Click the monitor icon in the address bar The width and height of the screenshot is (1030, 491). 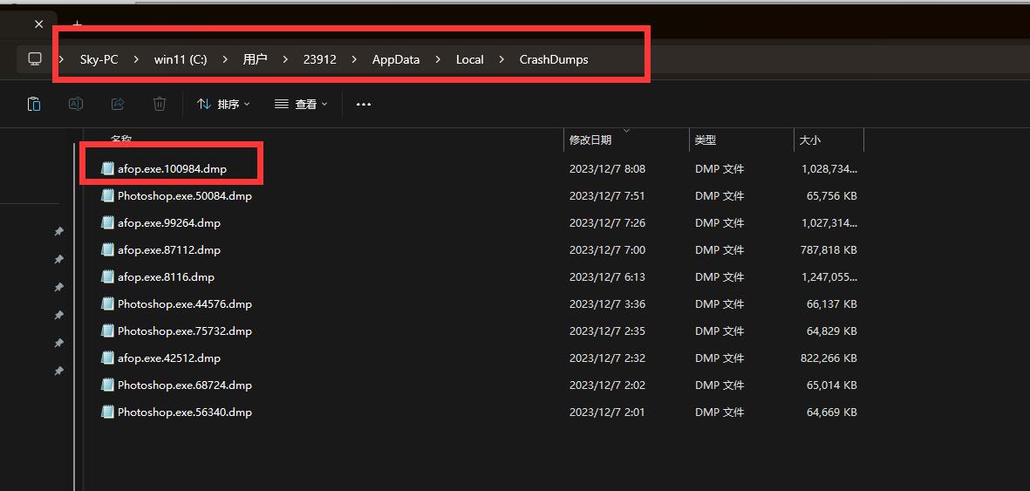point(35,59)
